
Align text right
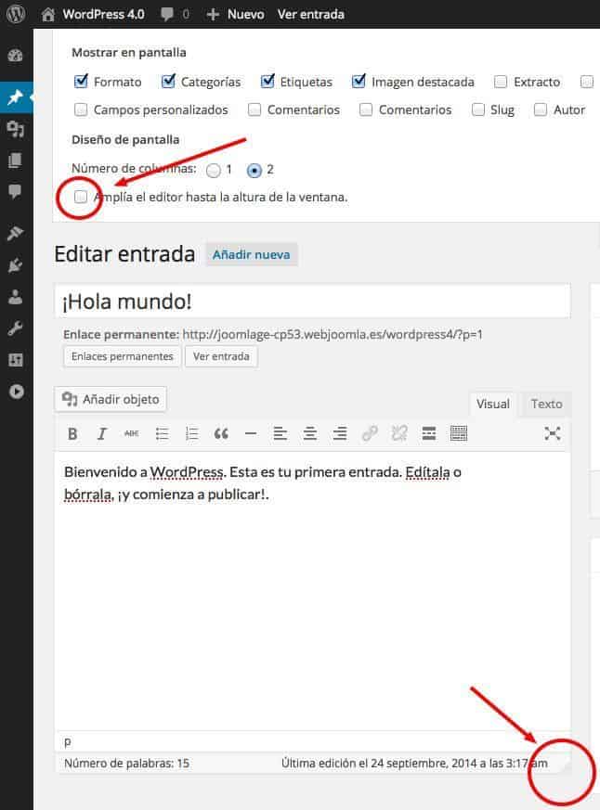click(339, 434)
